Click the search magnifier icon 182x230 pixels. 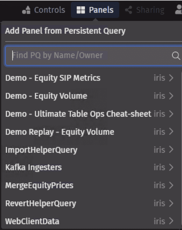(x=176, y=55)
